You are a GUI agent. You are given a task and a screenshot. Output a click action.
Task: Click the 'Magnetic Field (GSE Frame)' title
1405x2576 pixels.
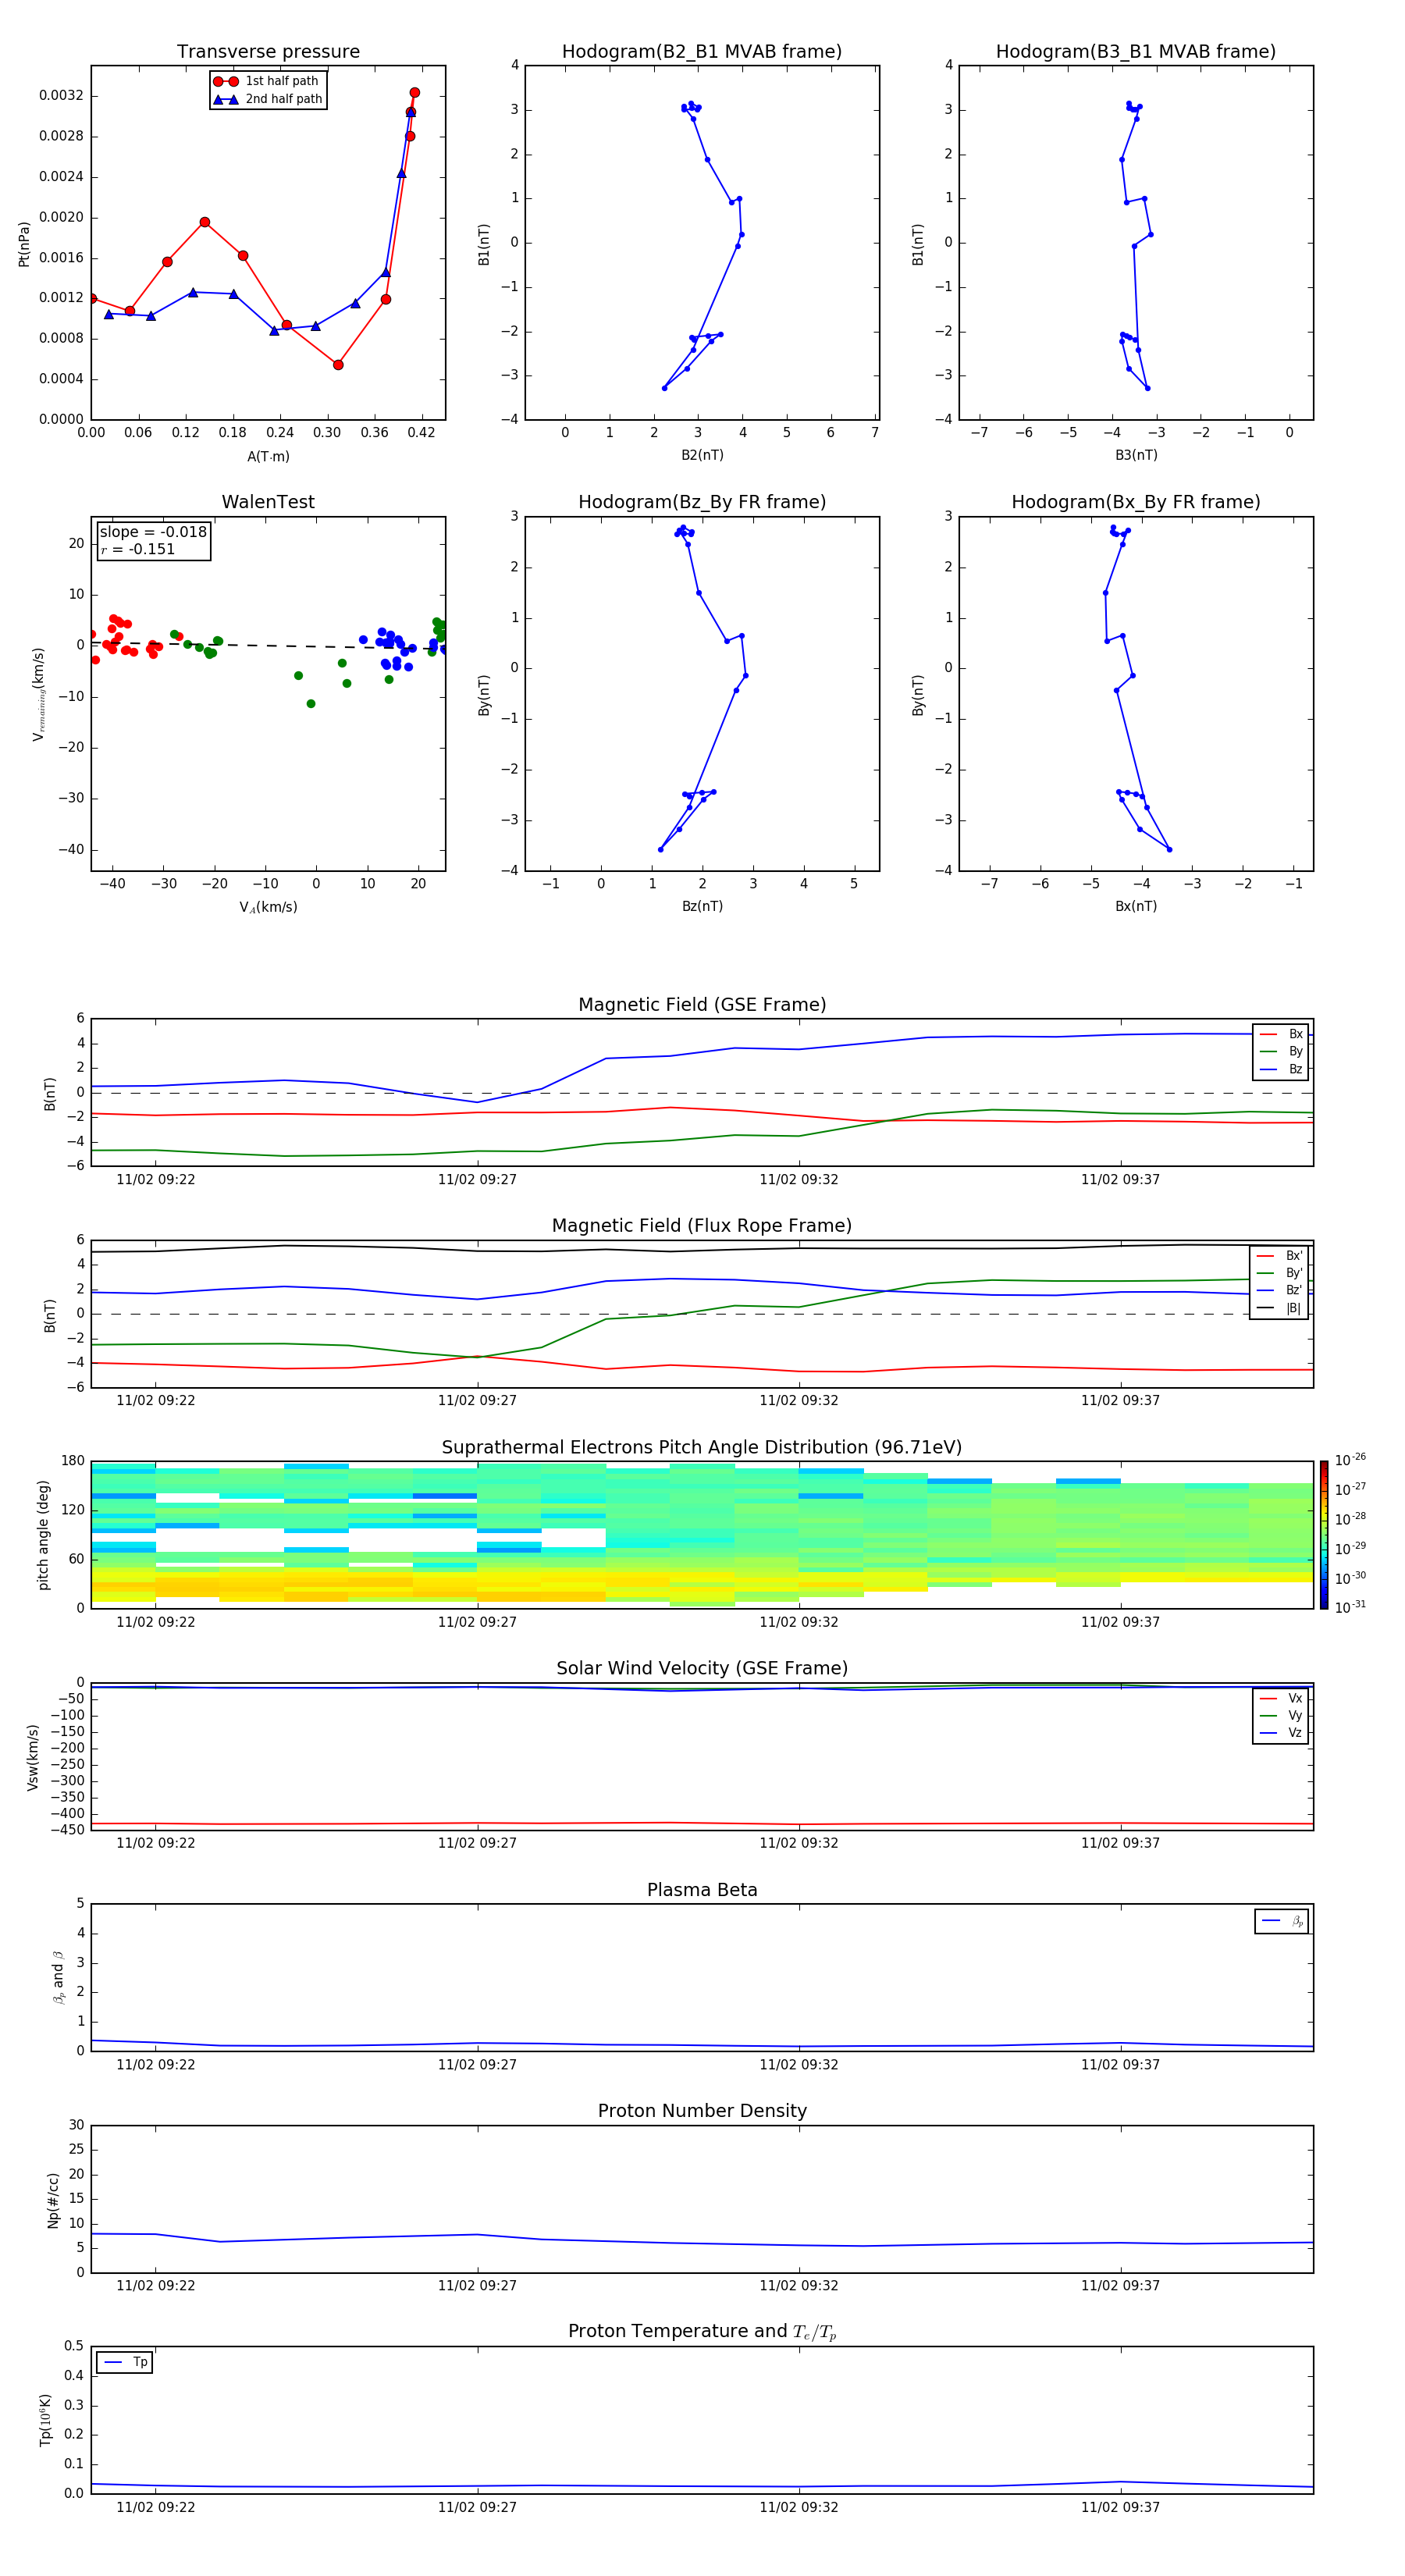[x=702, y=1005]
